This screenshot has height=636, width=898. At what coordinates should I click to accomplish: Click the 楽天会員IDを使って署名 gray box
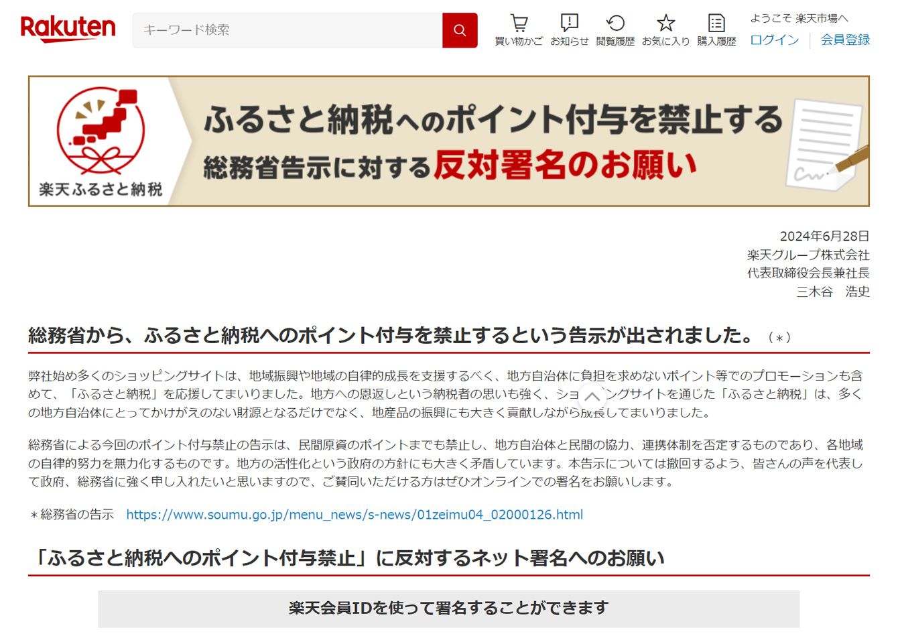coord(448,609)
